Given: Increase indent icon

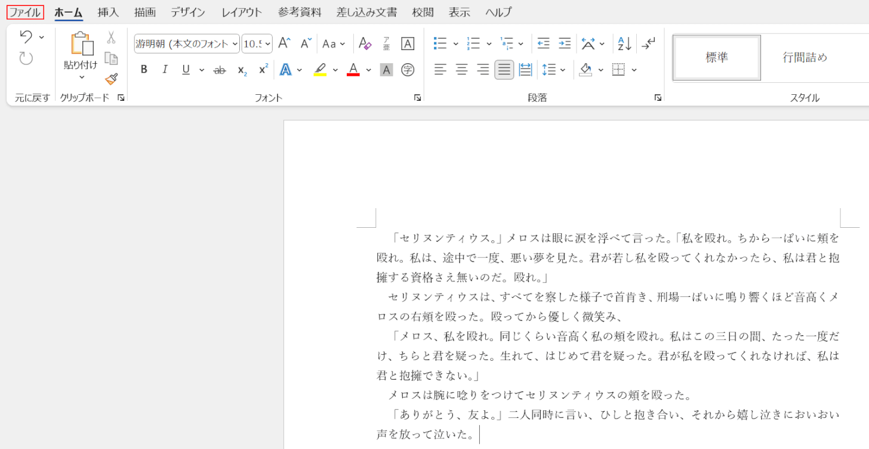Looking at the screenshot, I should [564, 44].
